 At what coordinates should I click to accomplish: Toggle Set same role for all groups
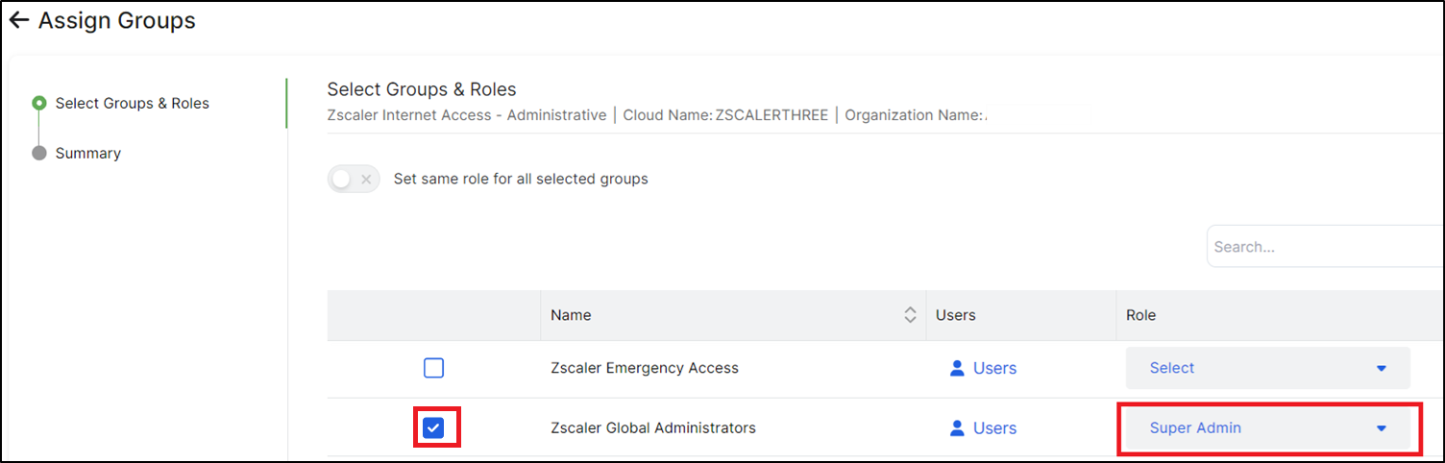click(354, 179)
